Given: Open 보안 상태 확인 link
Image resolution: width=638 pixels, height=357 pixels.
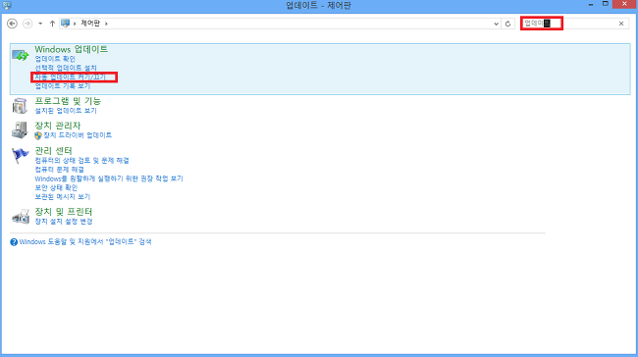Looking at the screenshot, I should click(x=56, y=187).
